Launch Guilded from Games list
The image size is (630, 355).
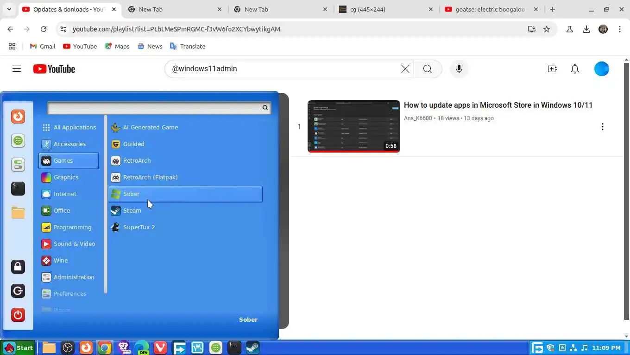point(185,144)
